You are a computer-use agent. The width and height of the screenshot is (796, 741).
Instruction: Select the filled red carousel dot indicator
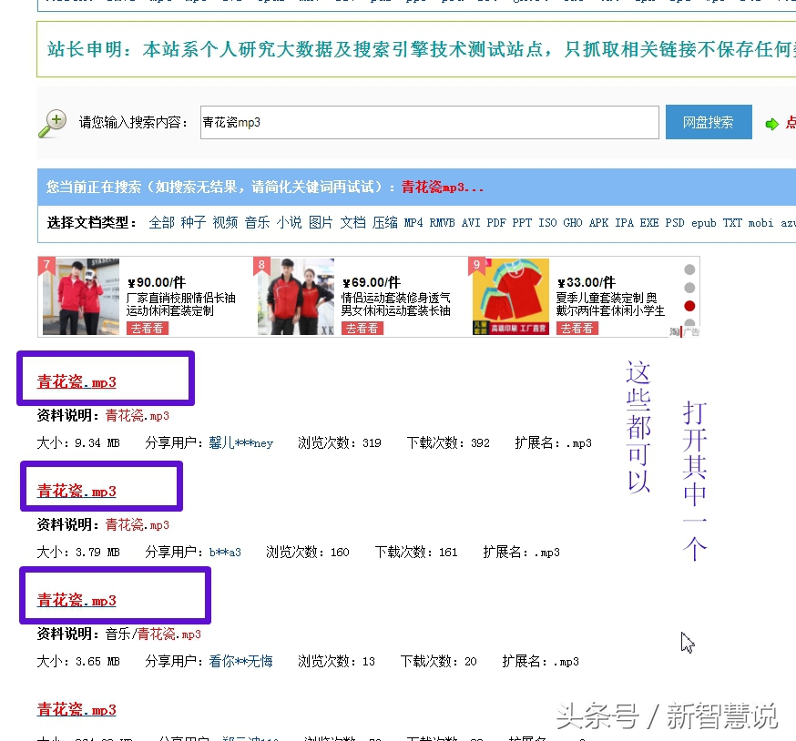tap(689, 306)
